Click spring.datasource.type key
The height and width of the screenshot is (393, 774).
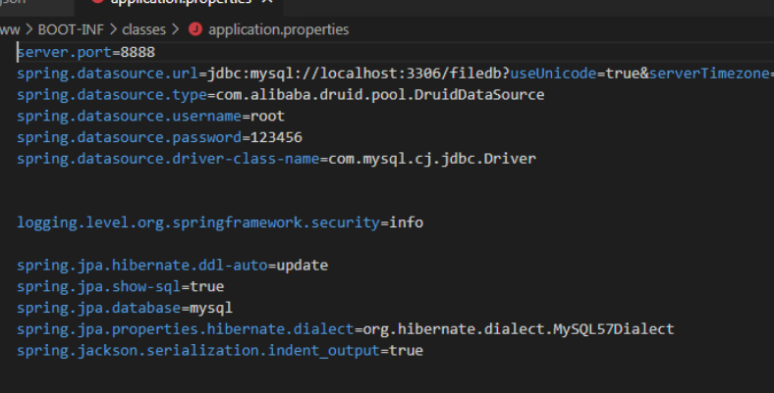112,94
